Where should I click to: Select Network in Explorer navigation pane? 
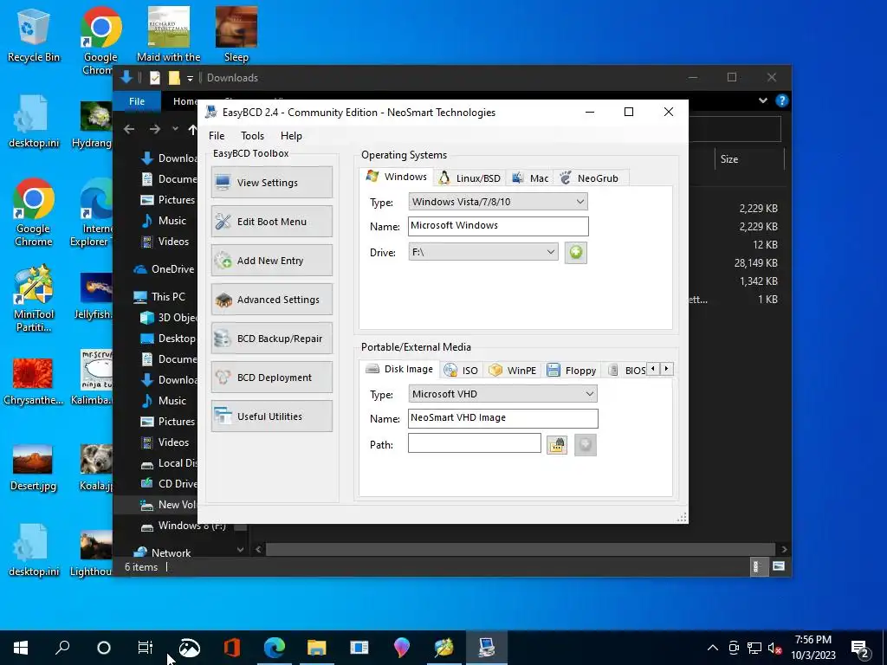[164, 552]
